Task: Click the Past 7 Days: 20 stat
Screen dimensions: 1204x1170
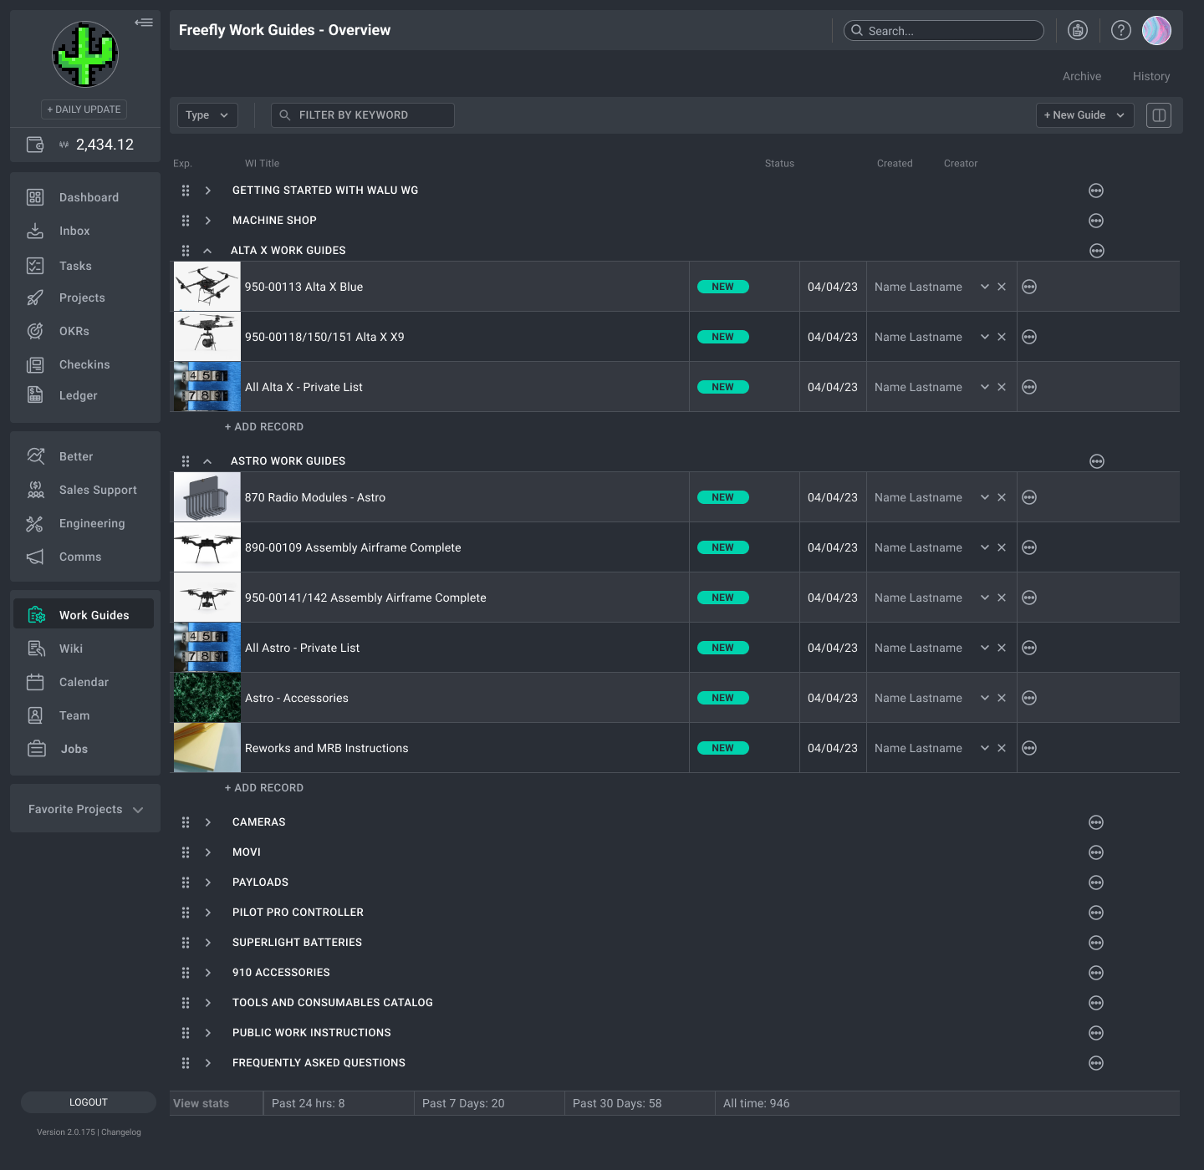Action: click(x=463, y=1103)
